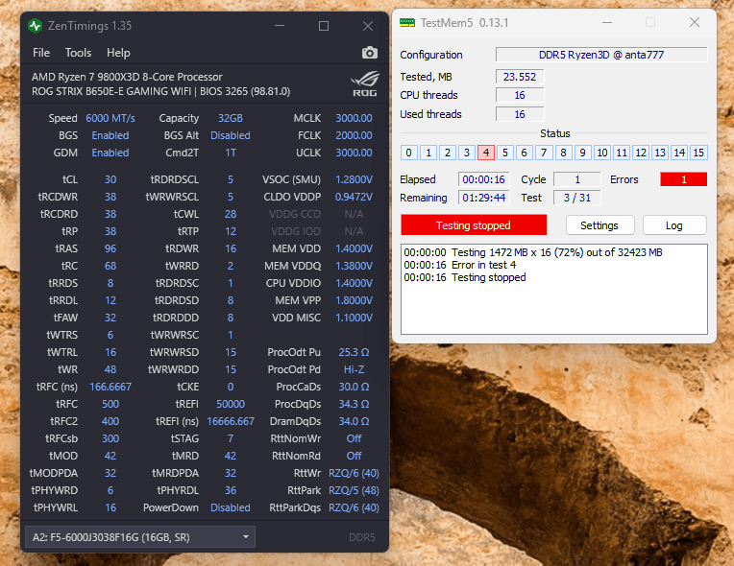Click the 6000 MT/s speed value
This screenshot has width=734, height=566.
coord(110,118)
